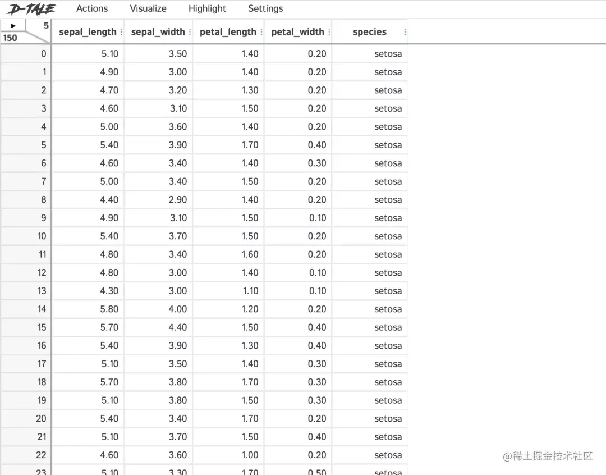The image size is (606, 475).
Task: Open the Actions menu
Action: click(x=92, y=8)
